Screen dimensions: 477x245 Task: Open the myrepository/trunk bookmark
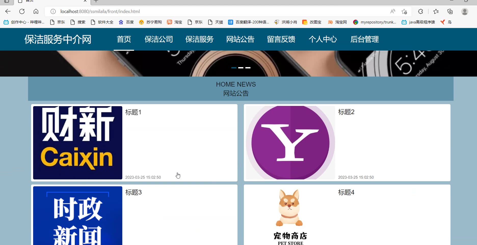coord(375,22)
